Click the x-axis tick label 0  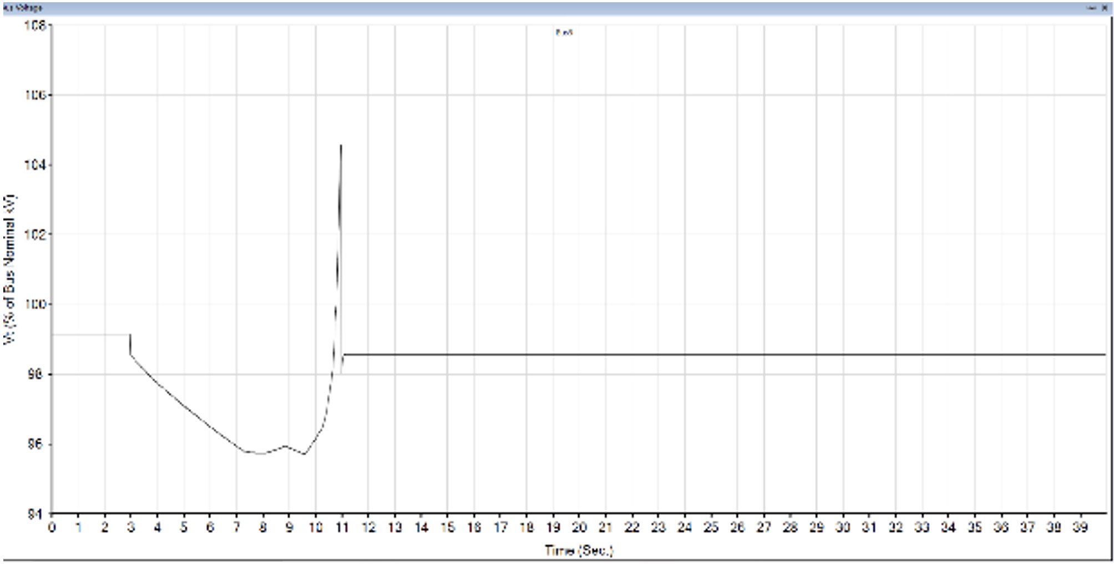tap(52, 527)
